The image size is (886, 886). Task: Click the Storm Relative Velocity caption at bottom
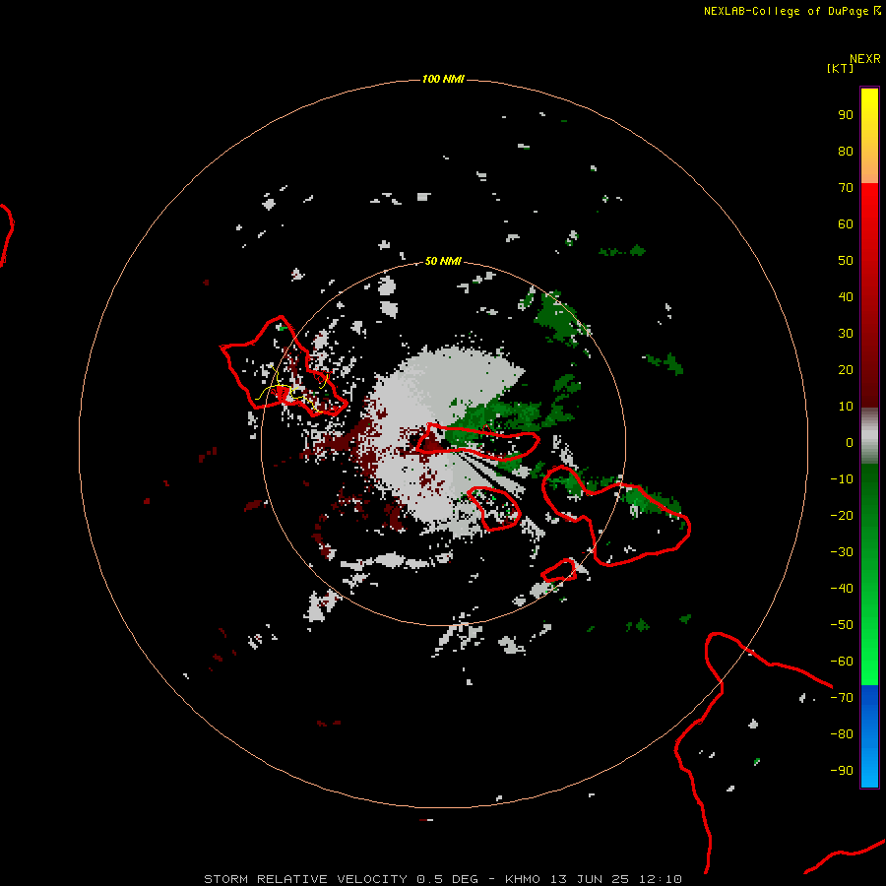tap(443, 879)
